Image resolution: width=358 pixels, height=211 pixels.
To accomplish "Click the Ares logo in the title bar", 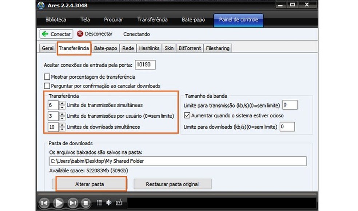I will click(x=41, y=5).
